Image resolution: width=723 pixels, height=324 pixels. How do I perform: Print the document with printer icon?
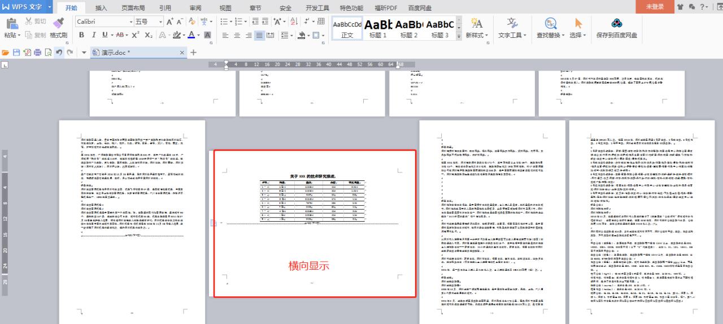tap(37, 52)
